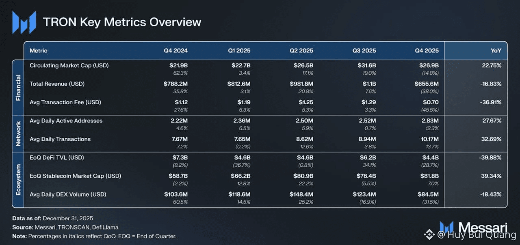Select the Q1 2025 column header
The image size is (520, 245).
click(239, 51)
